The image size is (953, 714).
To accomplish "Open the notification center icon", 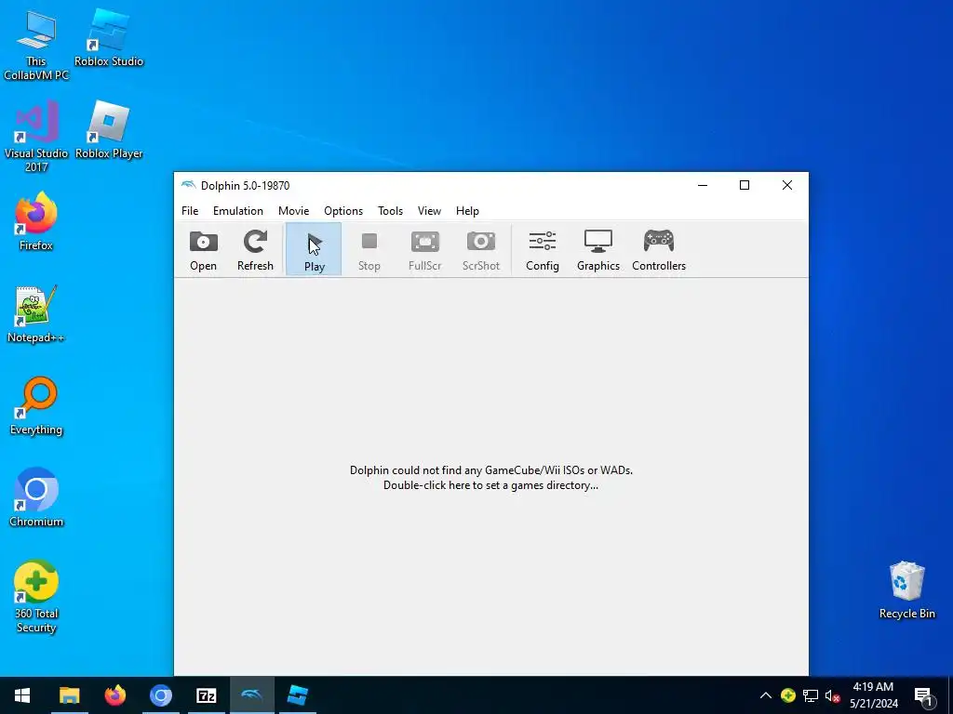I will 923,695.
